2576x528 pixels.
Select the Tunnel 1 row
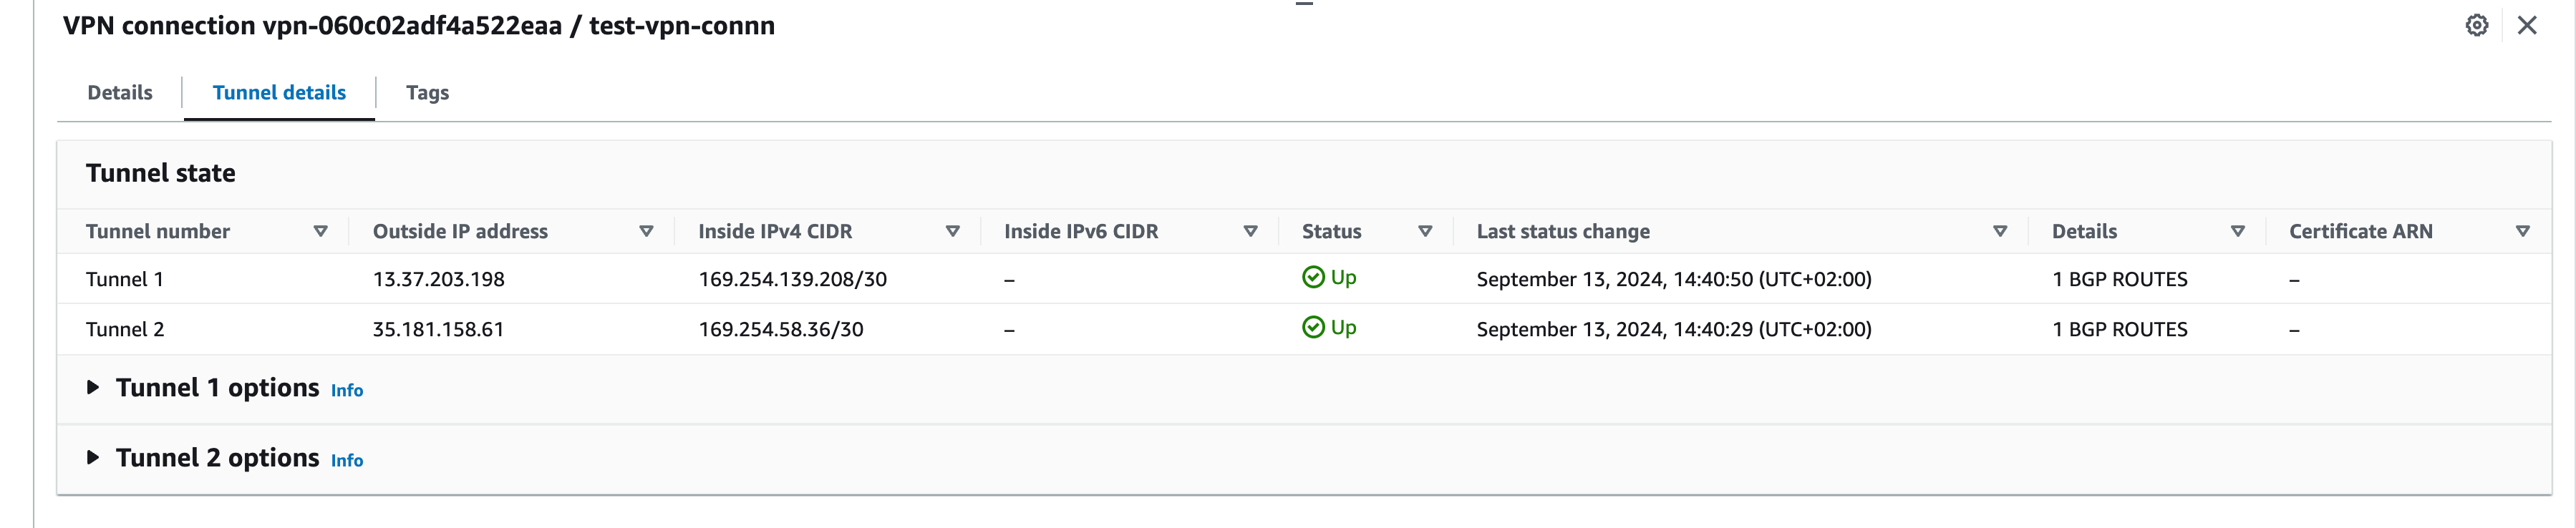click(125, 279)
